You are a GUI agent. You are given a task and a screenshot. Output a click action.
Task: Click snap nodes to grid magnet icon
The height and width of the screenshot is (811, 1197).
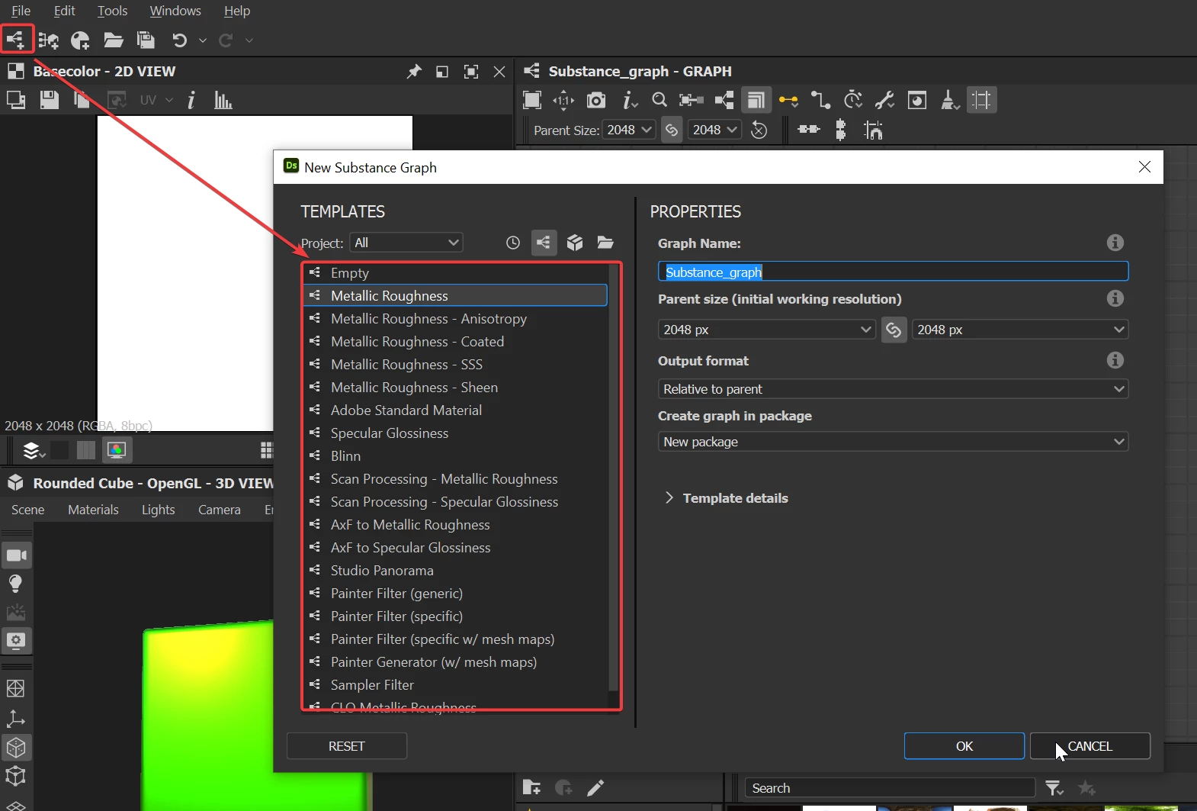point(873,130)
